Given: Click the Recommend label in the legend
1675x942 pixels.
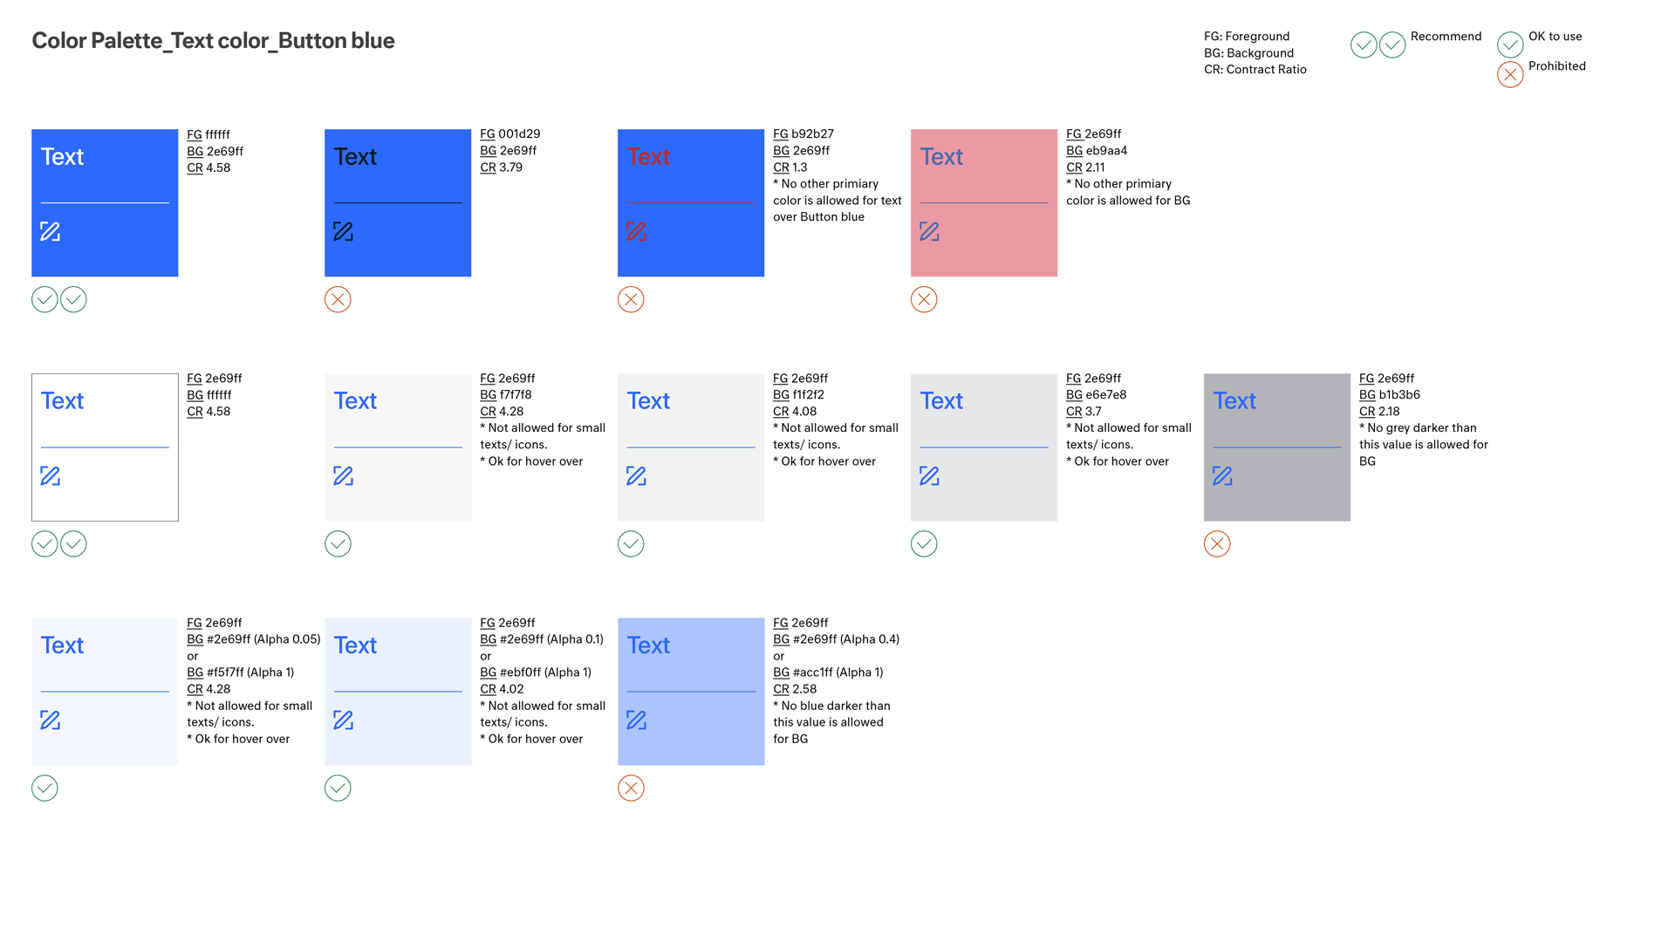Looking at the screenshot, I should [1446, 37].
